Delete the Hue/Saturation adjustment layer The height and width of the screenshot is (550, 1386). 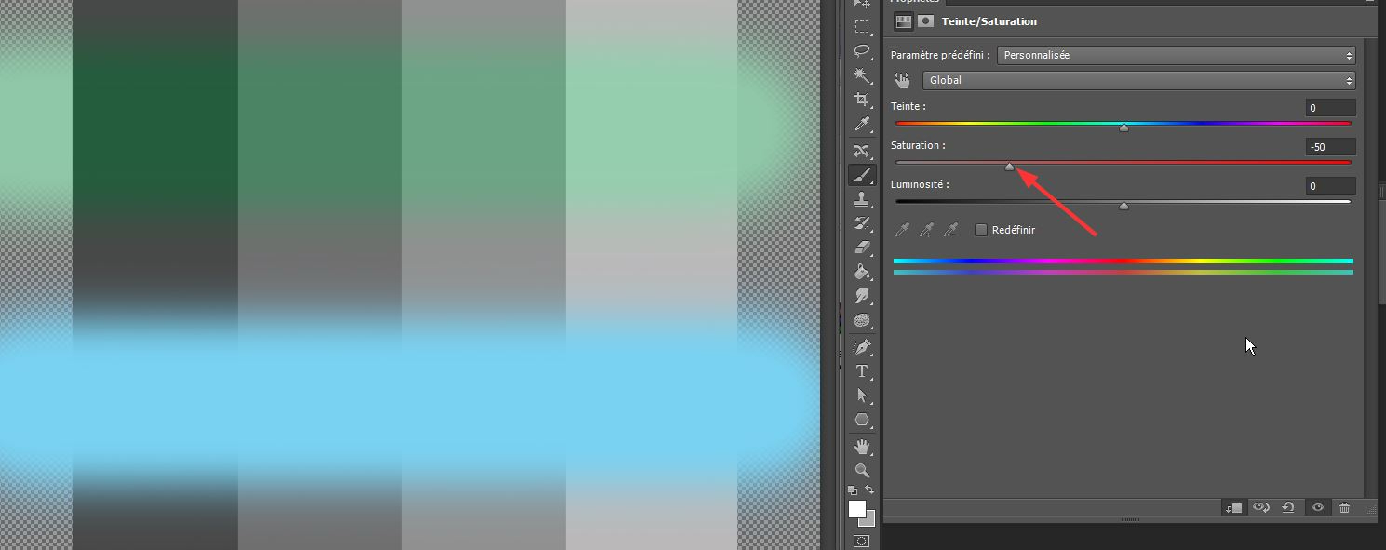1344,507
